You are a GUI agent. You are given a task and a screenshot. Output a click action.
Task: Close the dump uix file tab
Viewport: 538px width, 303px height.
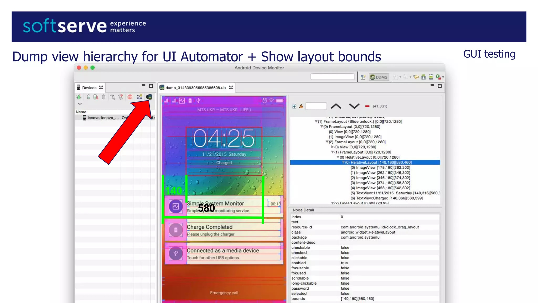click(x=231, y=87)
